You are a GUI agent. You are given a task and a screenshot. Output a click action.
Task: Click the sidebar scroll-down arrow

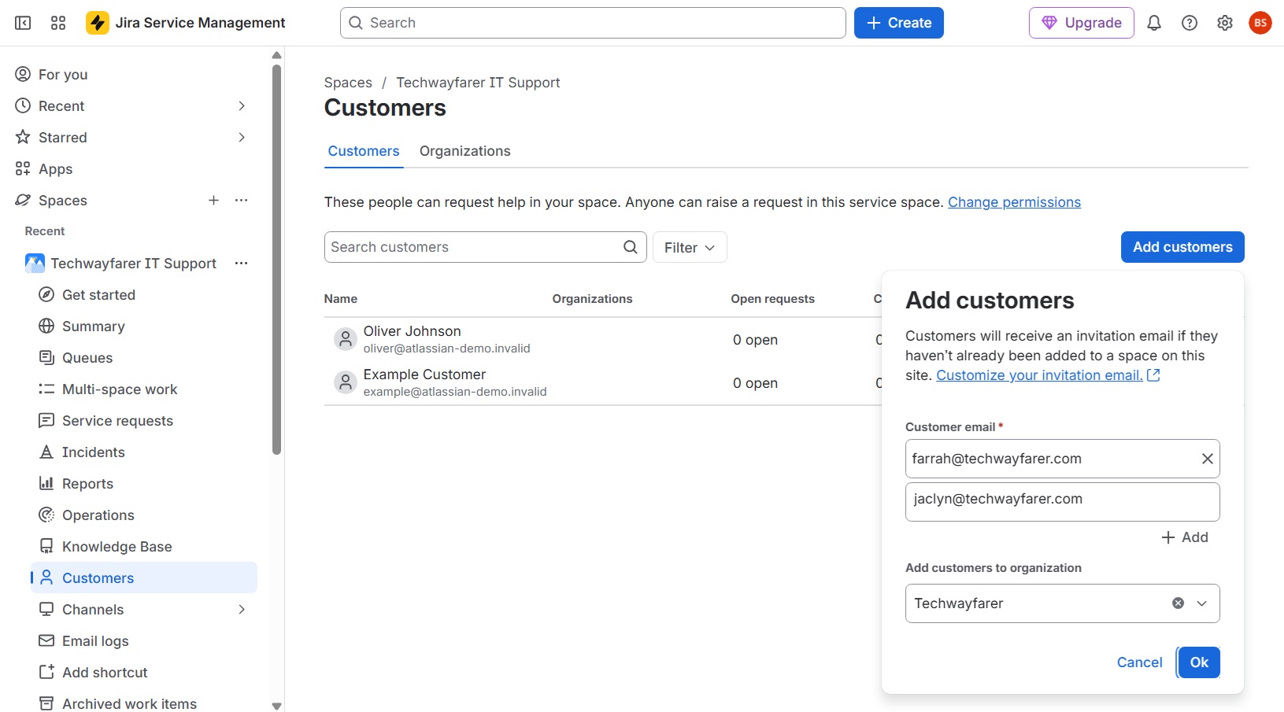276,706
